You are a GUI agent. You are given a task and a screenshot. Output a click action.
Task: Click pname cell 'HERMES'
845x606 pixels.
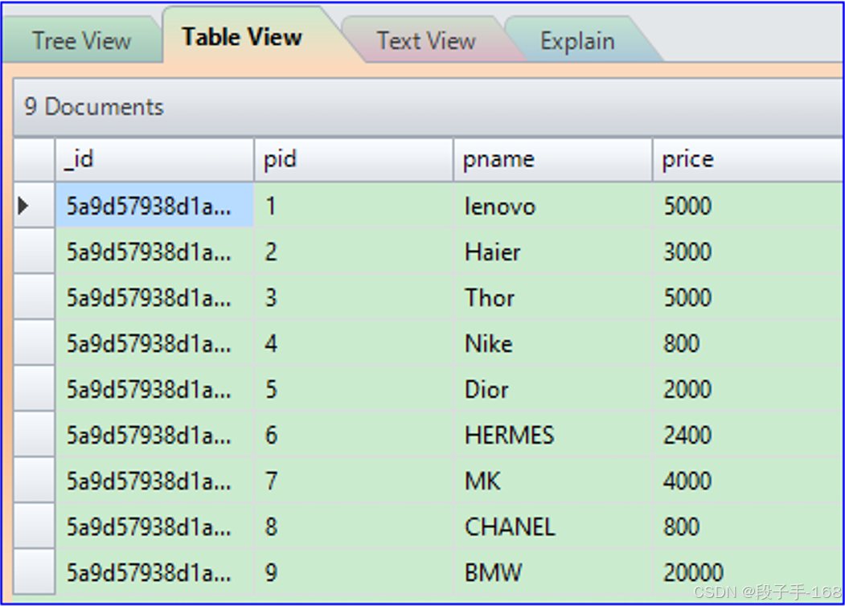(x=553, y=434)
